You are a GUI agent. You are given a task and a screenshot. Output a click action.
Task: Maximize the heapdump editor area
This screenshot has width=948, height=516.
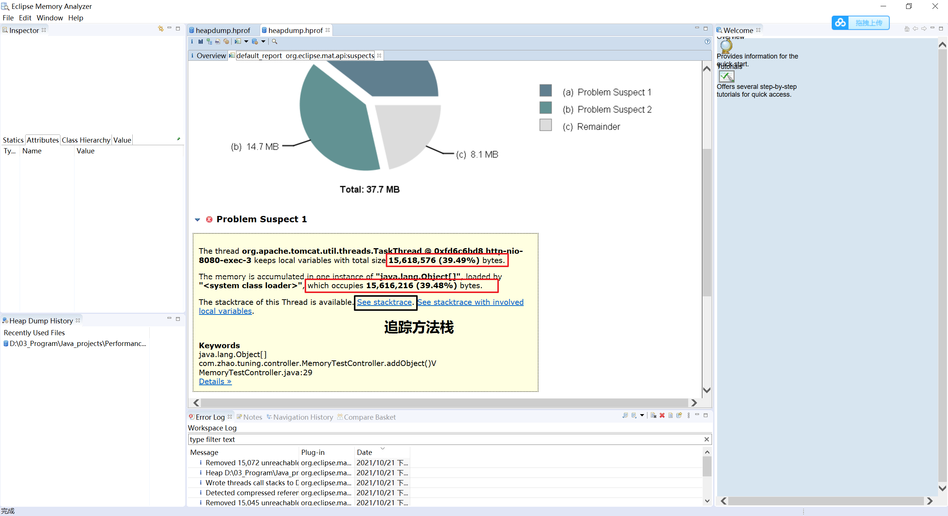[x=706, y=28]
